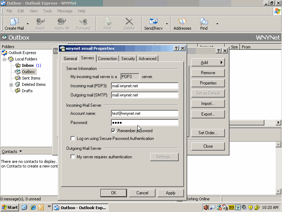Click the Incoming mail (POP3) field
282x212 pixels.
tap(145, 86)
